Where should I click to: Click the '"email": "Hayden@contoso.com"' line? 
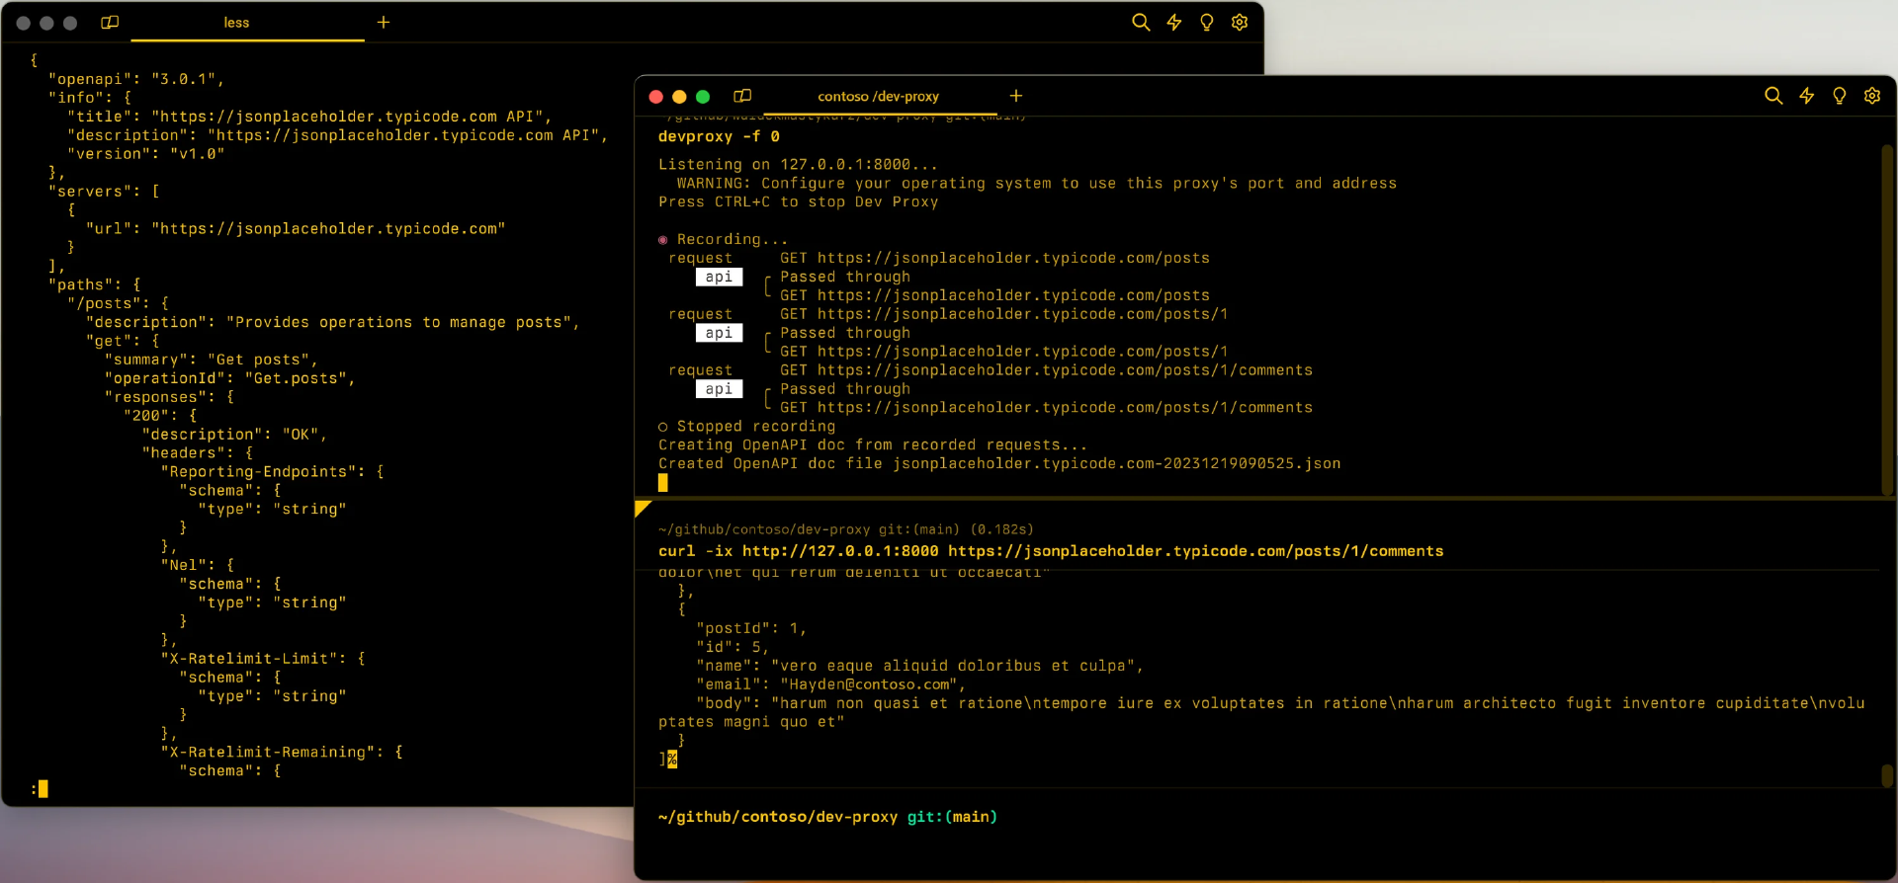click(830, 684)
